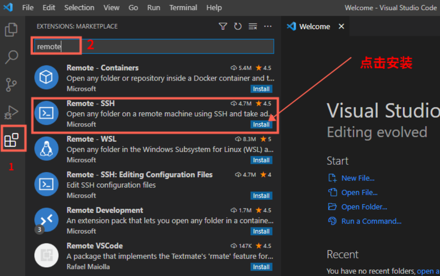The image size is (440, 276).
Task: Click the Open Folder icon on Welcome page
Action: 332,207
